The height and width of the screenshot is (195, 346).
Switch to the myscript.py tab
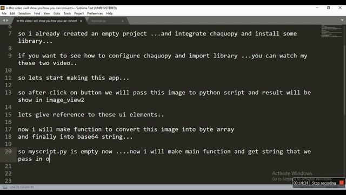pyautogui.click(x=98, y=21)
